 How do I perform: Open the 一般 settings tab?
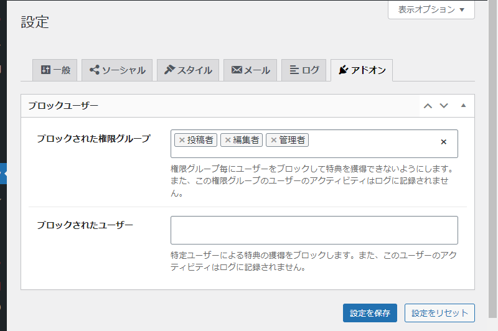tap(55, 70)
